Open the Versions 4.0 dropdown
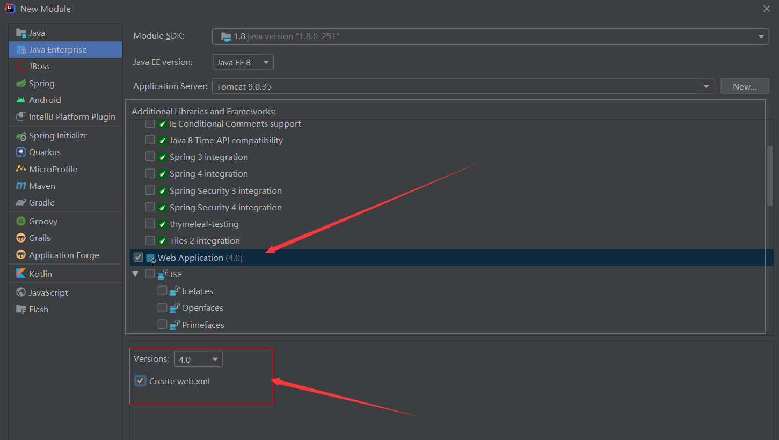 click(199, 360)
